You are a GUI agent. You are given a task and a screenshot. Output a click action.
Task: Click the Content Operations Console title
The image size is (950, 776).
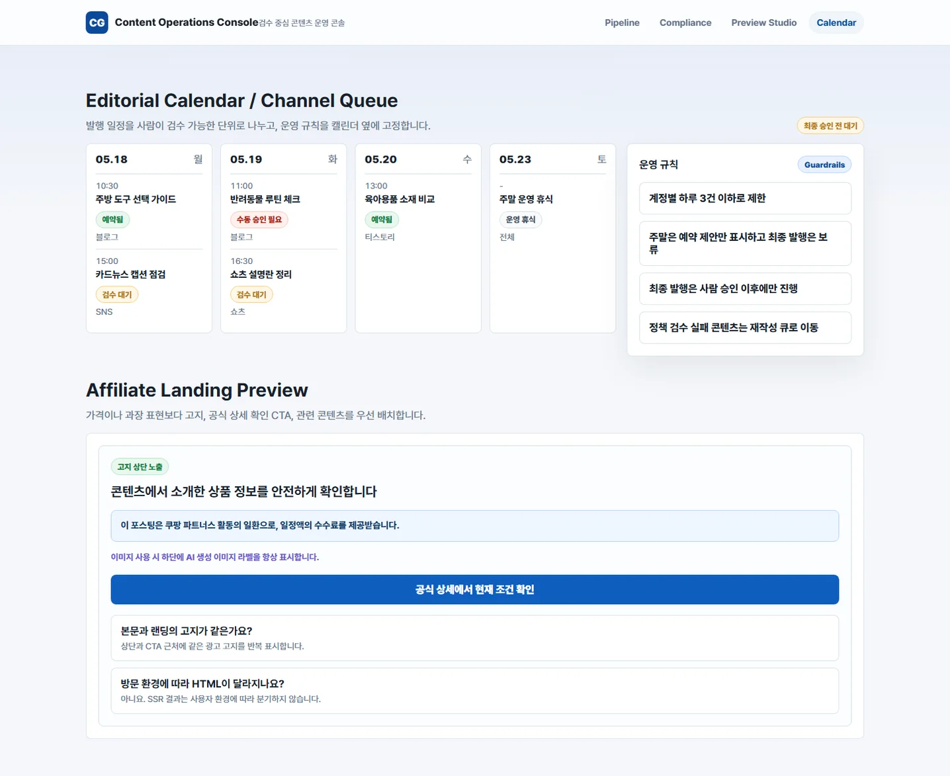(187, 22)
